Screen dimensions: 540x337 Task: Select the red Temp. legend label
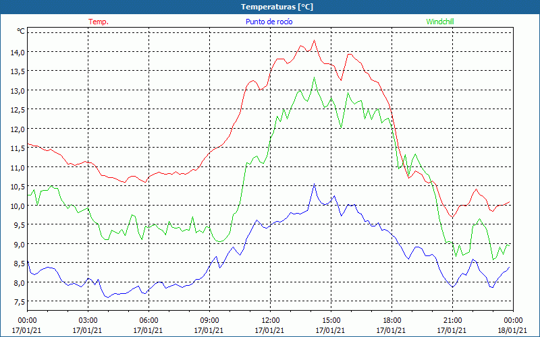(99, 22)
